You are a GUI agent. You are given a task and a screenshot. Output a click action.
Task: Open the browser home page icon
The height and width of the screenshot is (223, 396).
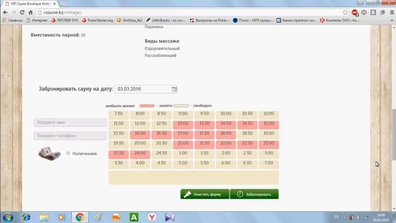coord(30,12)
